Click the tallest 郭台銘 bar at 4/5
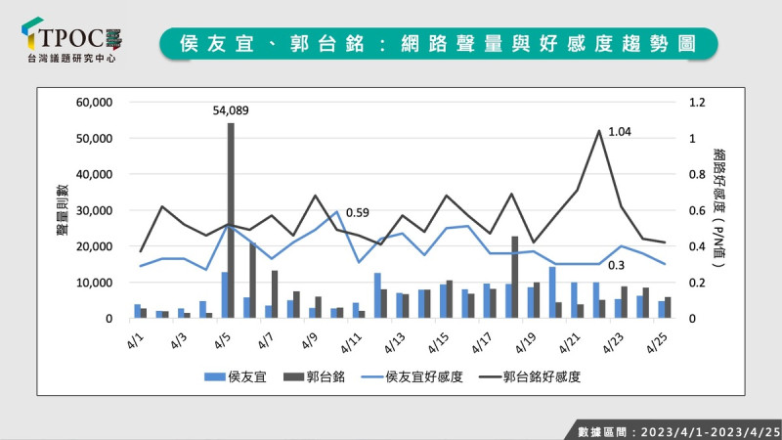The width and height of the screenshot is (782, 440). [231, 221]
